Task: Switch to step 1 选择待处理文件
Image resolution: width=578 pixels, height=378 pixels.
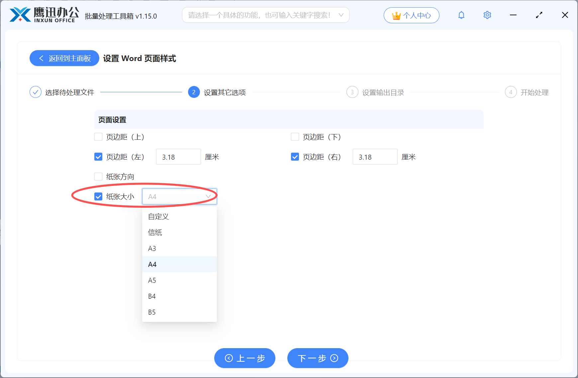Action: [x=36, y=92]
